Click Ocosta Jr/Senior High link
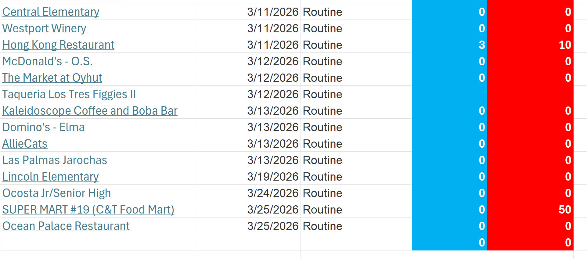Viewport: 587px width, 259px height. (56, 193)
